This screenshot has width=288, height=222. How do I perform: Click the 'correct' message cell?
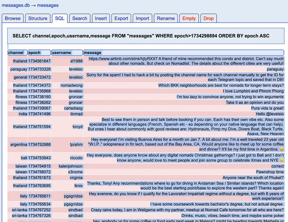pos(278,166)
